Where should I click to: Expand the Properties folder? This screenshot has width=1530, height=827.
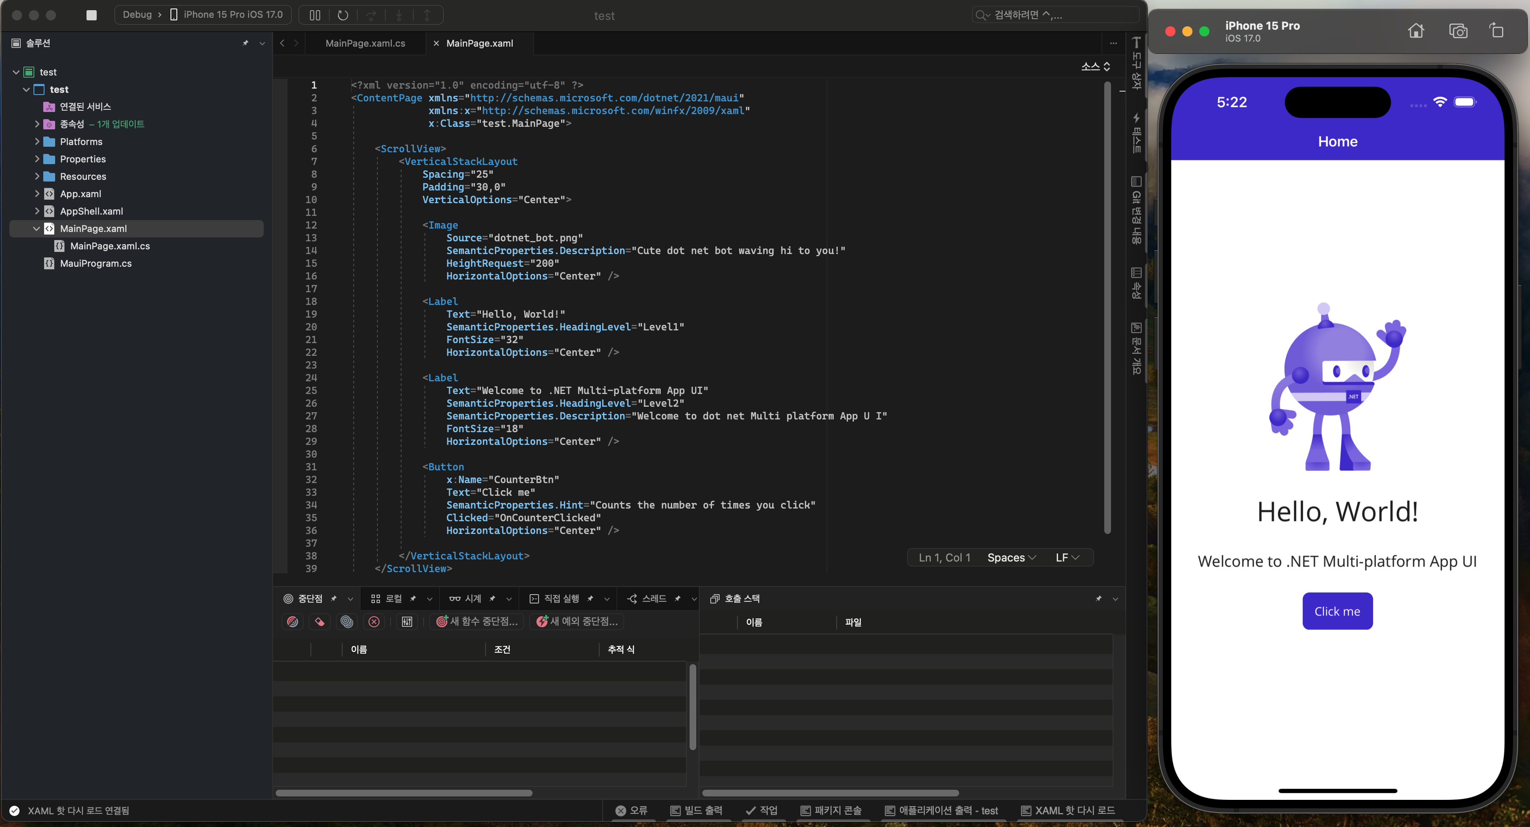[37, 159]
